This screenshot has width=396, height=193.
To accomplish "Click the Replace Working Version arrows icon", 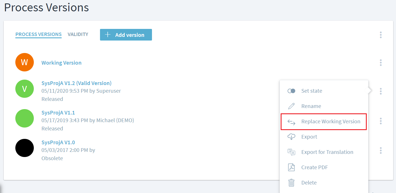I will [x=291, y=122].
